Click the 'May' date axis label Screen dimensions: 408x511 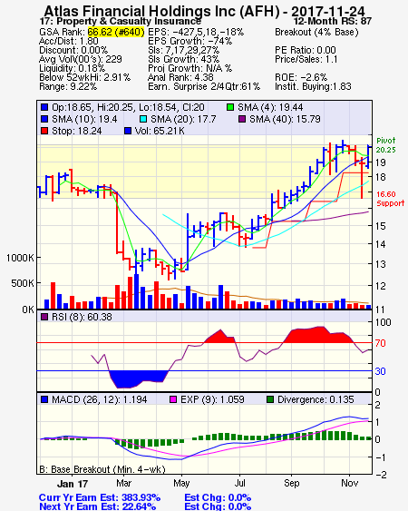pyautogui.click(x=181, y=483)
